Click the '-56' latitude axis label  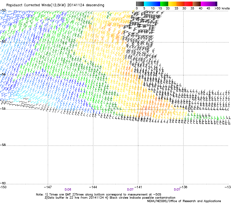coord(3,108)
